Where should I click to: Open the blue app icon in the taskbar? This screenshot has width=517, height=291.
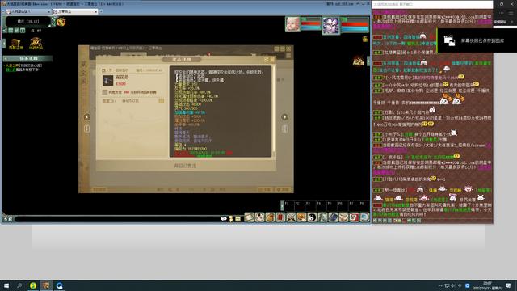[60, 285]
